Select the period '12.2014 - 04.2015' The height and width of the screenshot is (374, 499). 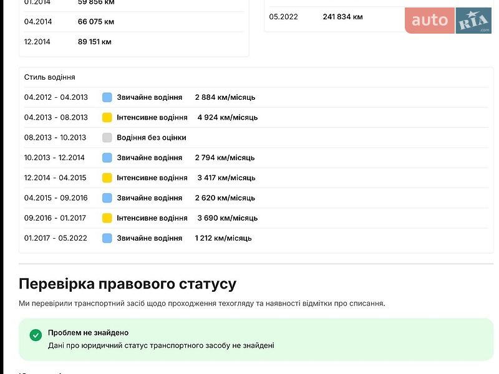pos(56,178)
